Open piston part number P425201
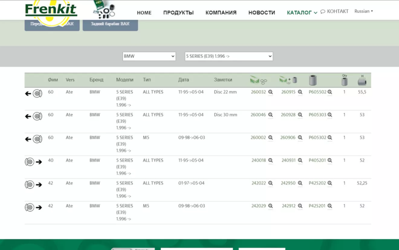 [x=317, y=206]
